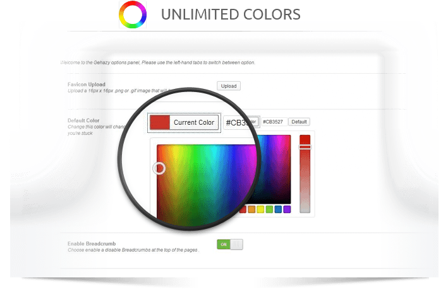
Task: Click the vertical red brightness slider handle
Action: coord(305,147)
